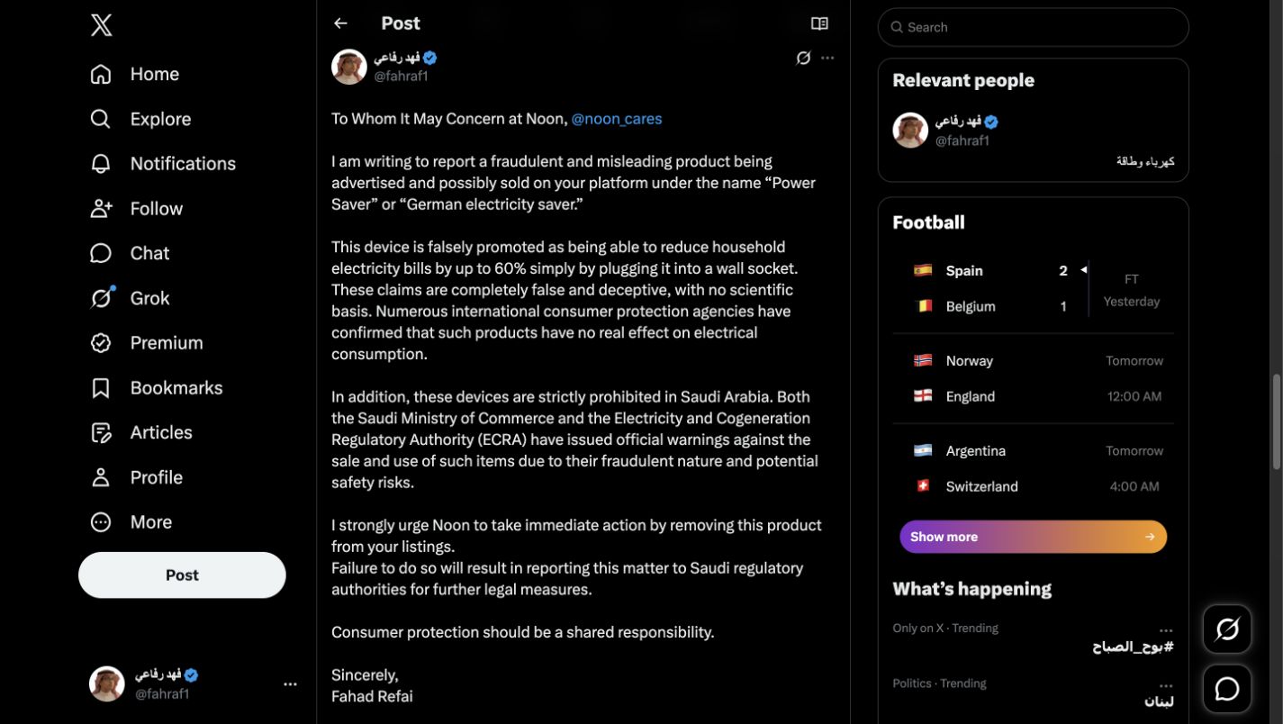Open reader view book icon
Image resolution: width=1283 pixels, height=724 pixels.
[819, 23]
